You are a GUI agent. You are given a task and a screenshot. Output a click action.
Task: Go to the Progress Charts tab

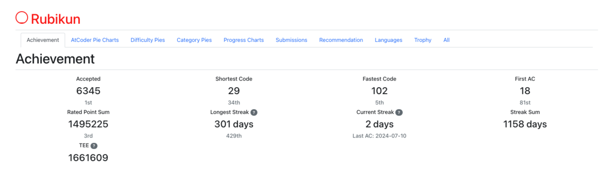click(x=244, y=40)
